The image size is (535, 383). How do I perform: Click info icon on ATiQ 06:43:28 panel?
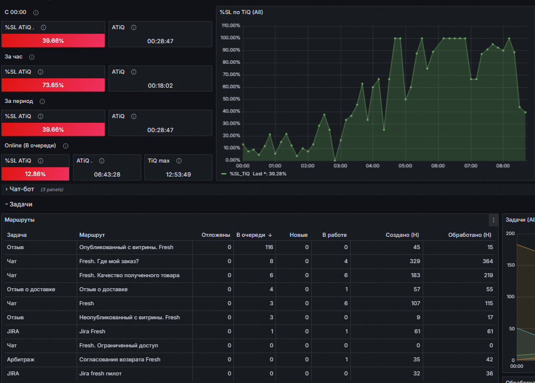coord(102,161)
